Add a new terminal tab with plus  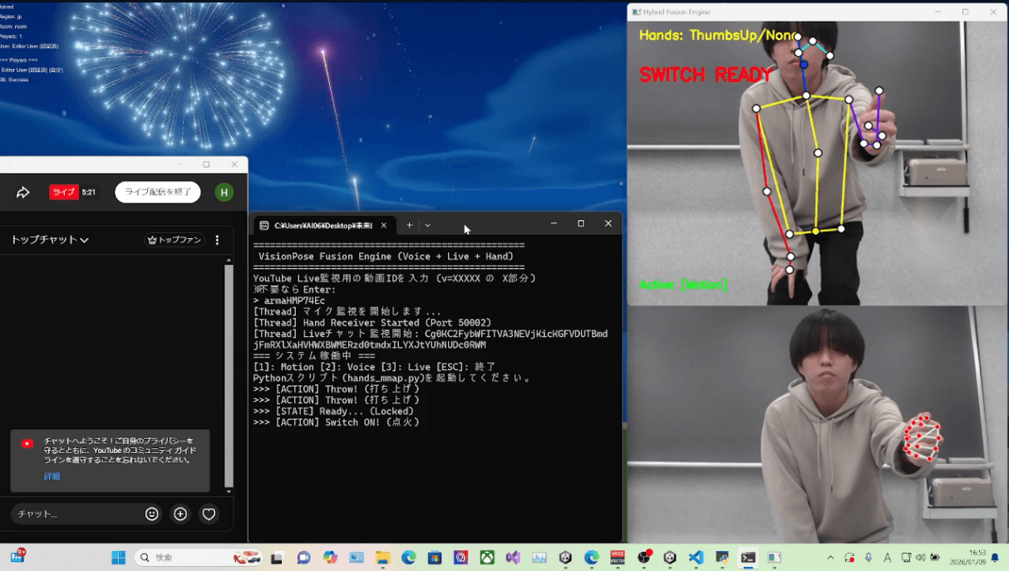click(x=409, y=225)
